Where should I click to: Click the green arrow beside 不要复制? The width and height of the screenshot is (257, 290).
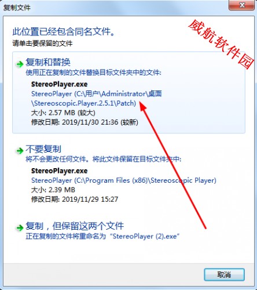20,150
